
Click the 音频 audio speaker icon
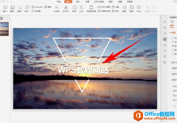click(x=124, y=7)
